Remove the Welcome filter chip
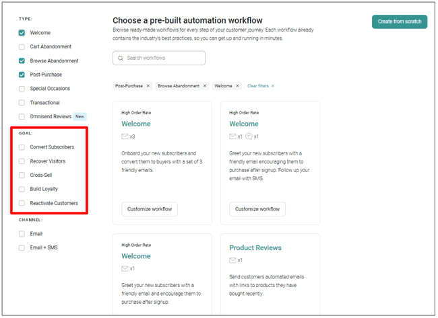 tap(238, 86)
